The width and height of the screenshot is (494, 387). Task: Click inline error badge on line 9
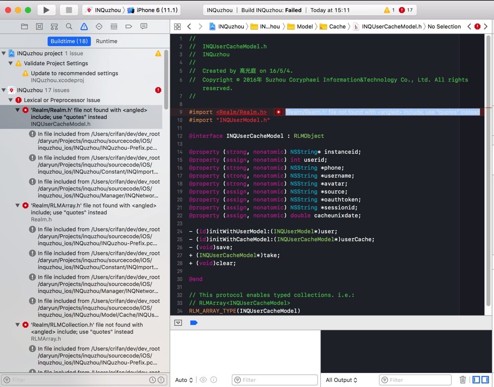pos(279,112)
